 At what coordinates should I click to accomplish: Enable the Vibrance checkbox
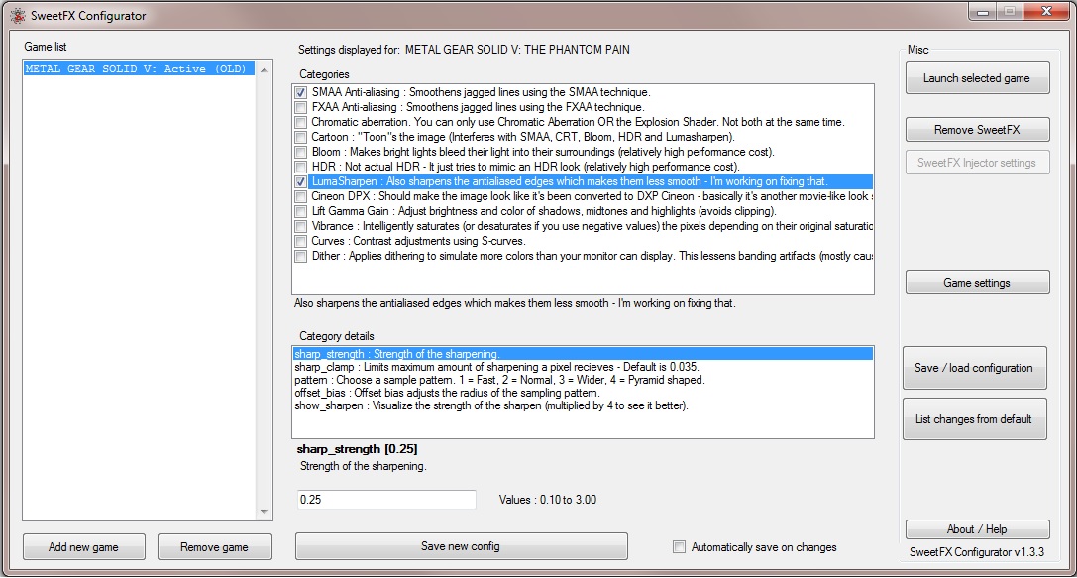pos(301,227)
